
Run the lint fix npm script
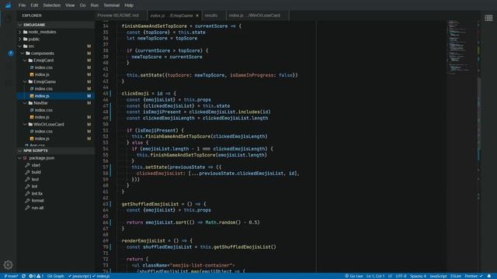pyautogui.click(x=37, y=194)
